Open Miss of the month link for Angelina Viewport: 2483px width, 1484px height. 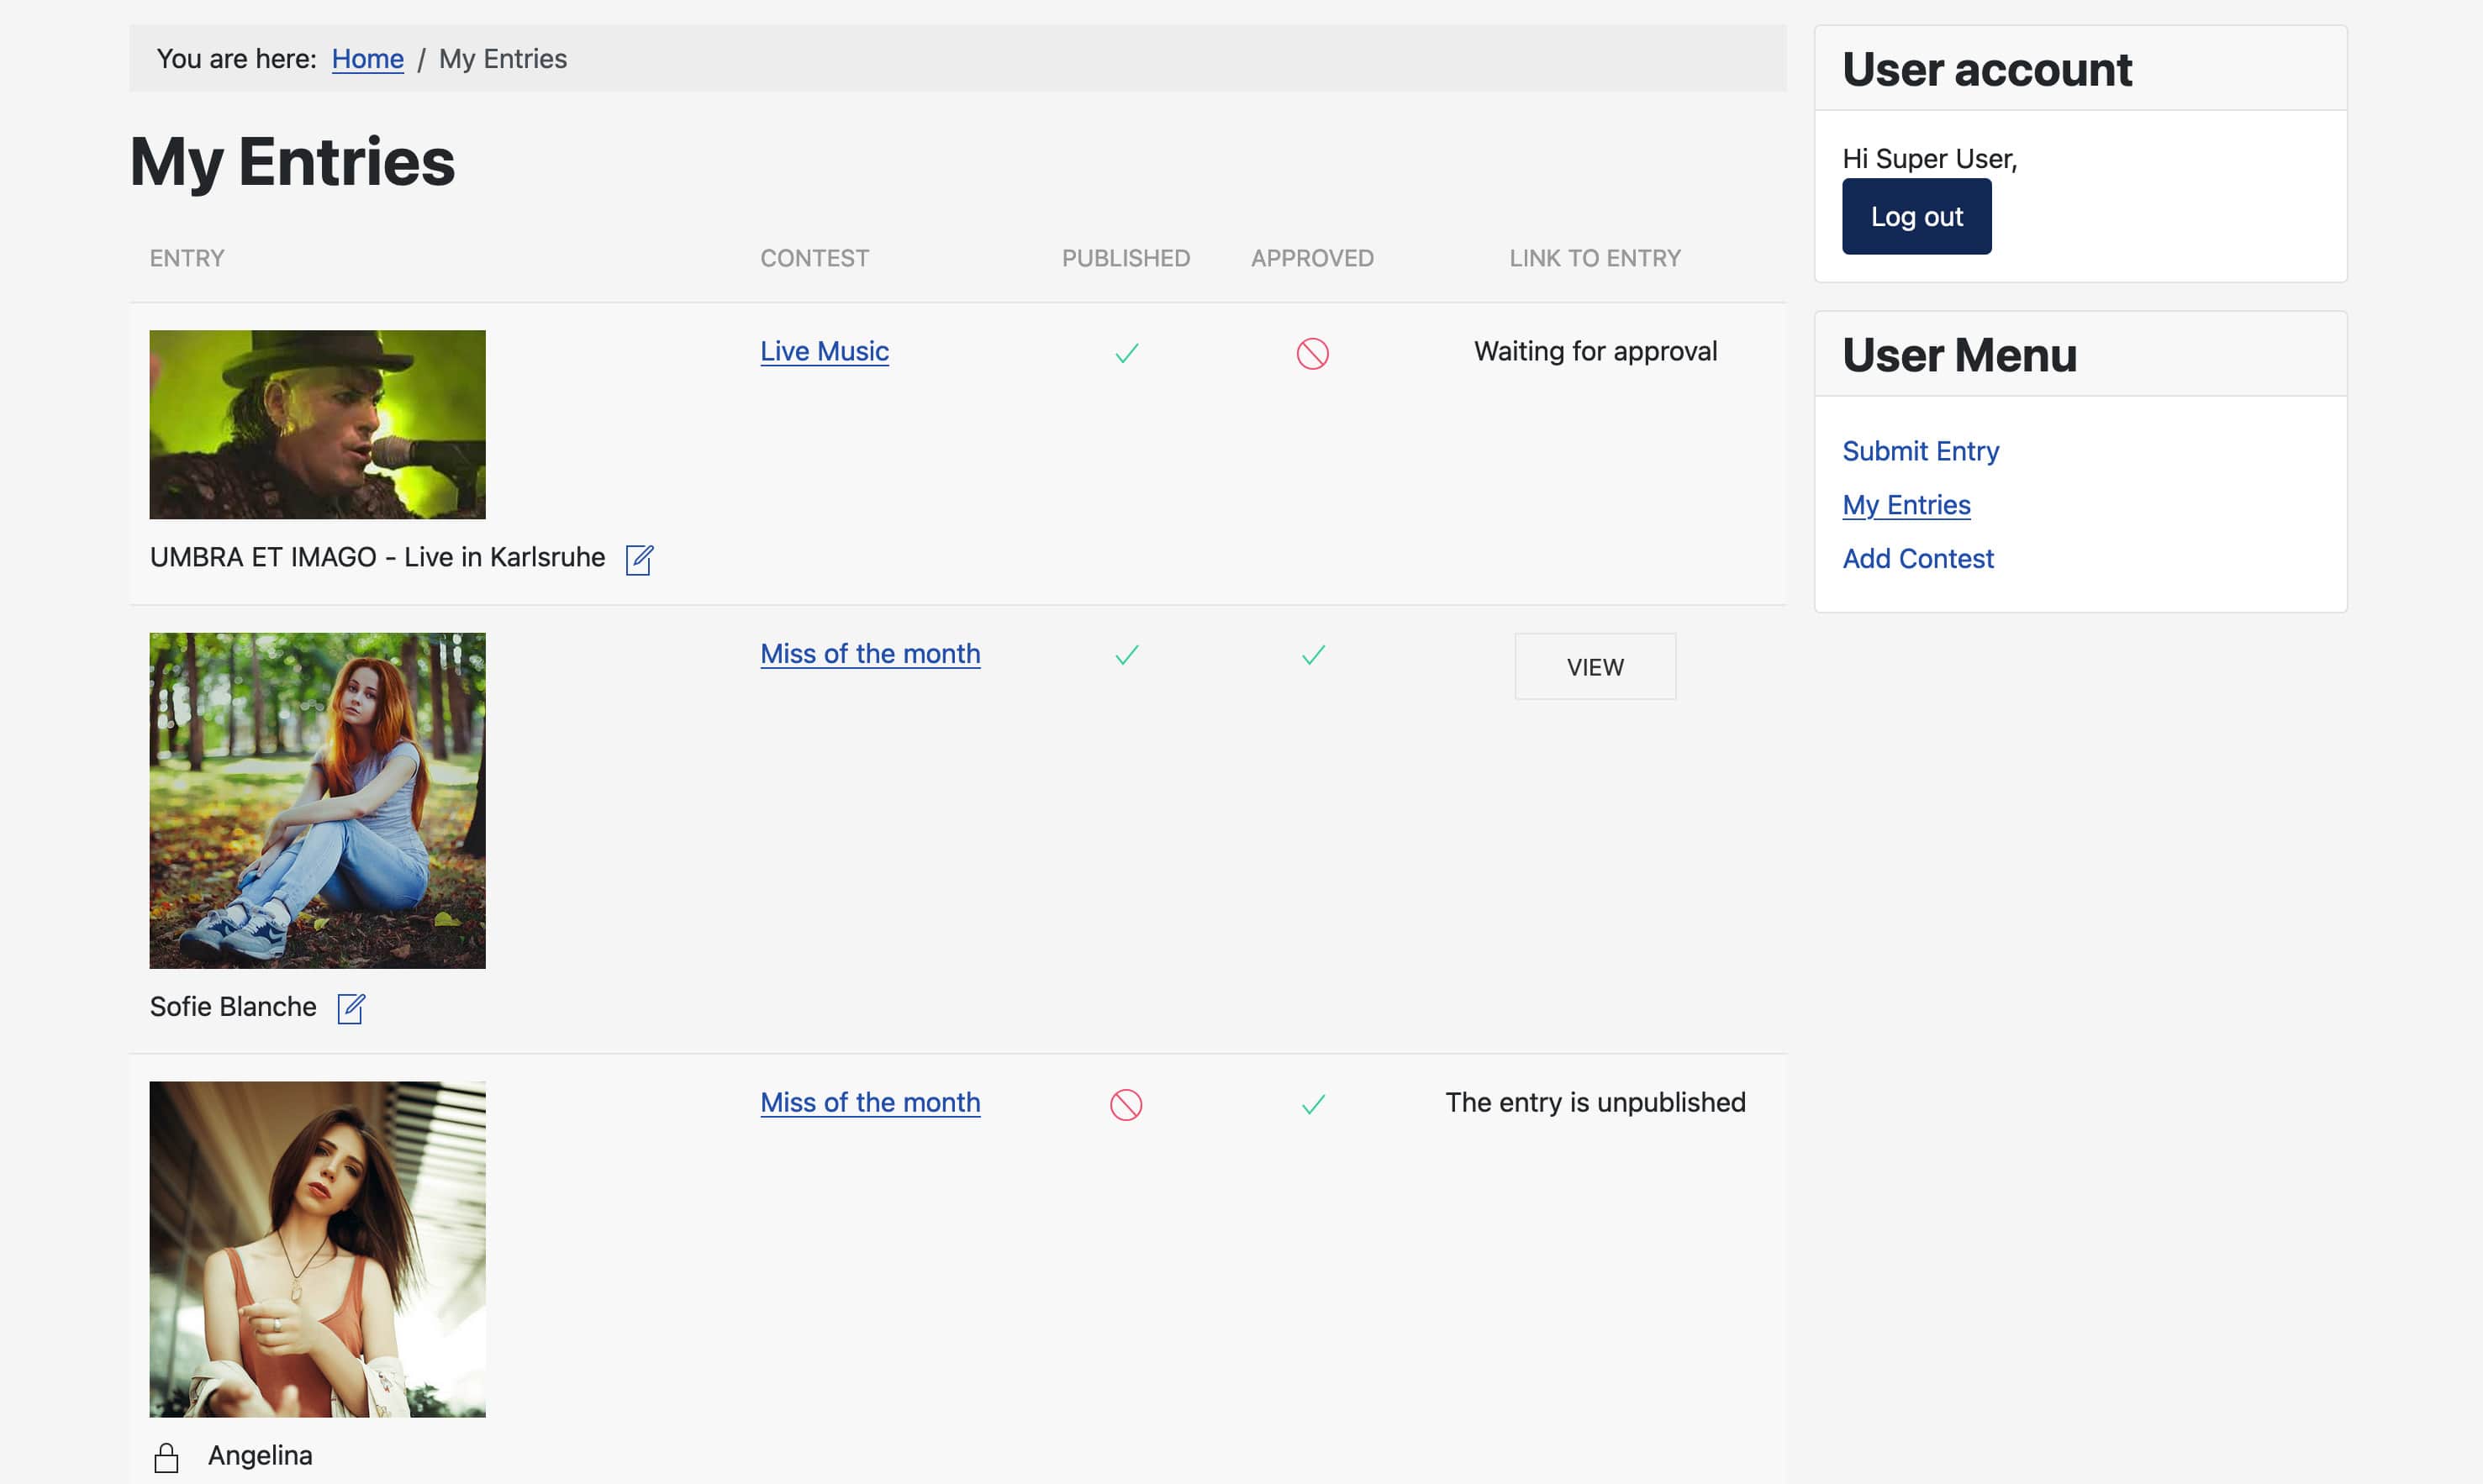click(870, 1102)
